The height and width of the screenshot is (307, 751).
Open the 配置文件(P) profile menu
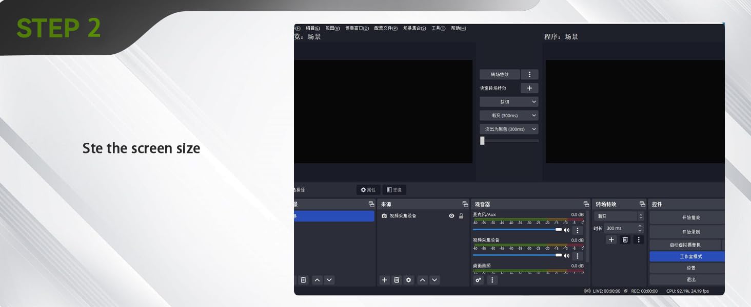(x=386, y=28)
